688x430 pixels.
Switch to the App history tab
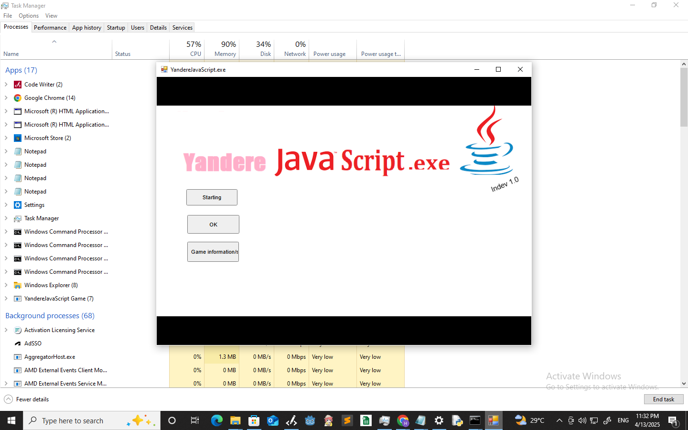86,28
